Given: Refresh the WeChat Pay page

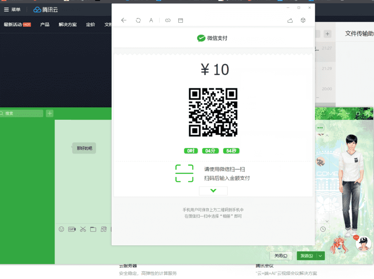Looking at the screenshot, I should click(138, 20).
